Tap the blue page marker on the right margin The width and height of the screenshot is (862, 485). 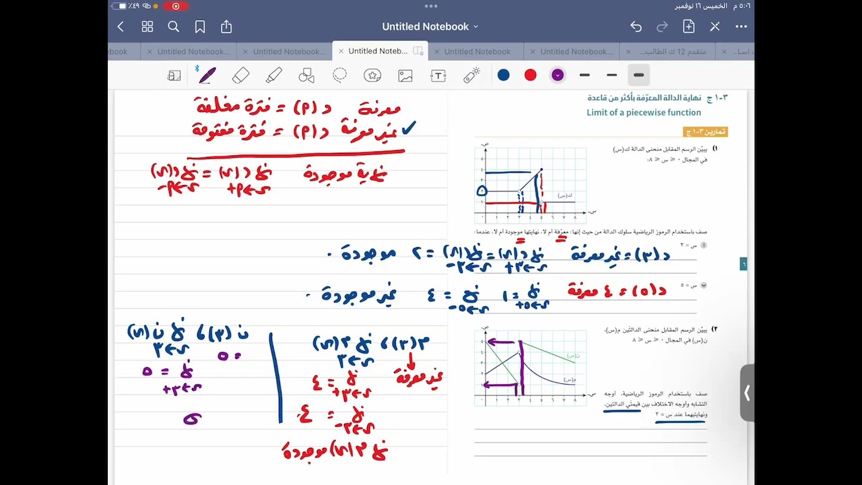[743, 264]
